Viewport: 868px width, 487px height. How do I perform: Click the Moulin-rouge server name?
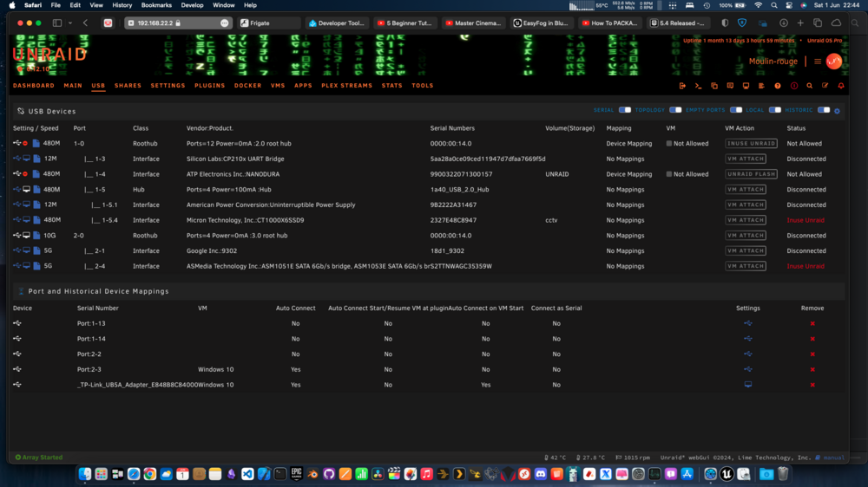tap(773, 62)
